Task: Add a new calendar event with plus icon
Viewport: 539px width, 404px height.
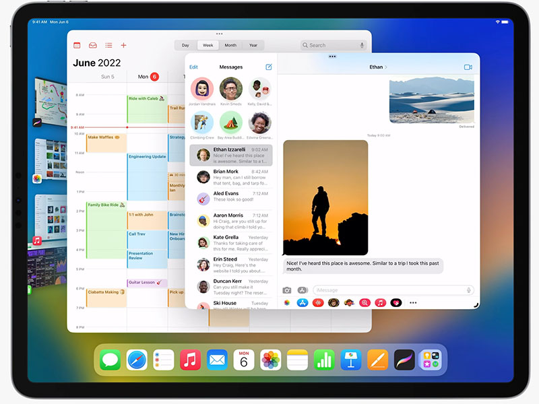Action: [123, 45]
